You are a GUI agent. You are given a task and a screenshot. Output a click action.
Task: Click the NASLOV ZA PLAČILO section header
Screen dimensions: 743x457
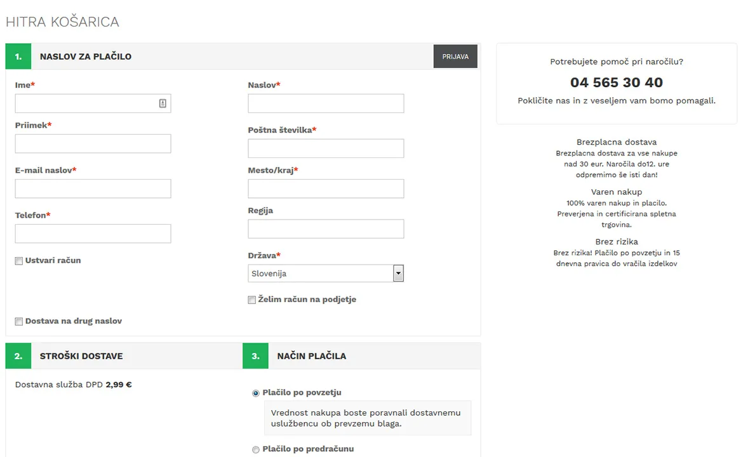[x=86, y=56]
